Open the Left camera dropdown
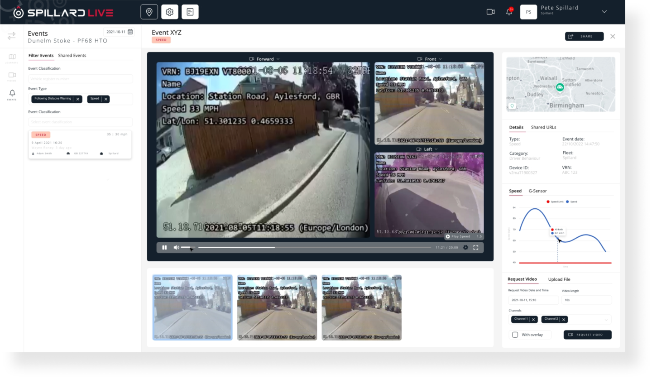 [428, 149]
